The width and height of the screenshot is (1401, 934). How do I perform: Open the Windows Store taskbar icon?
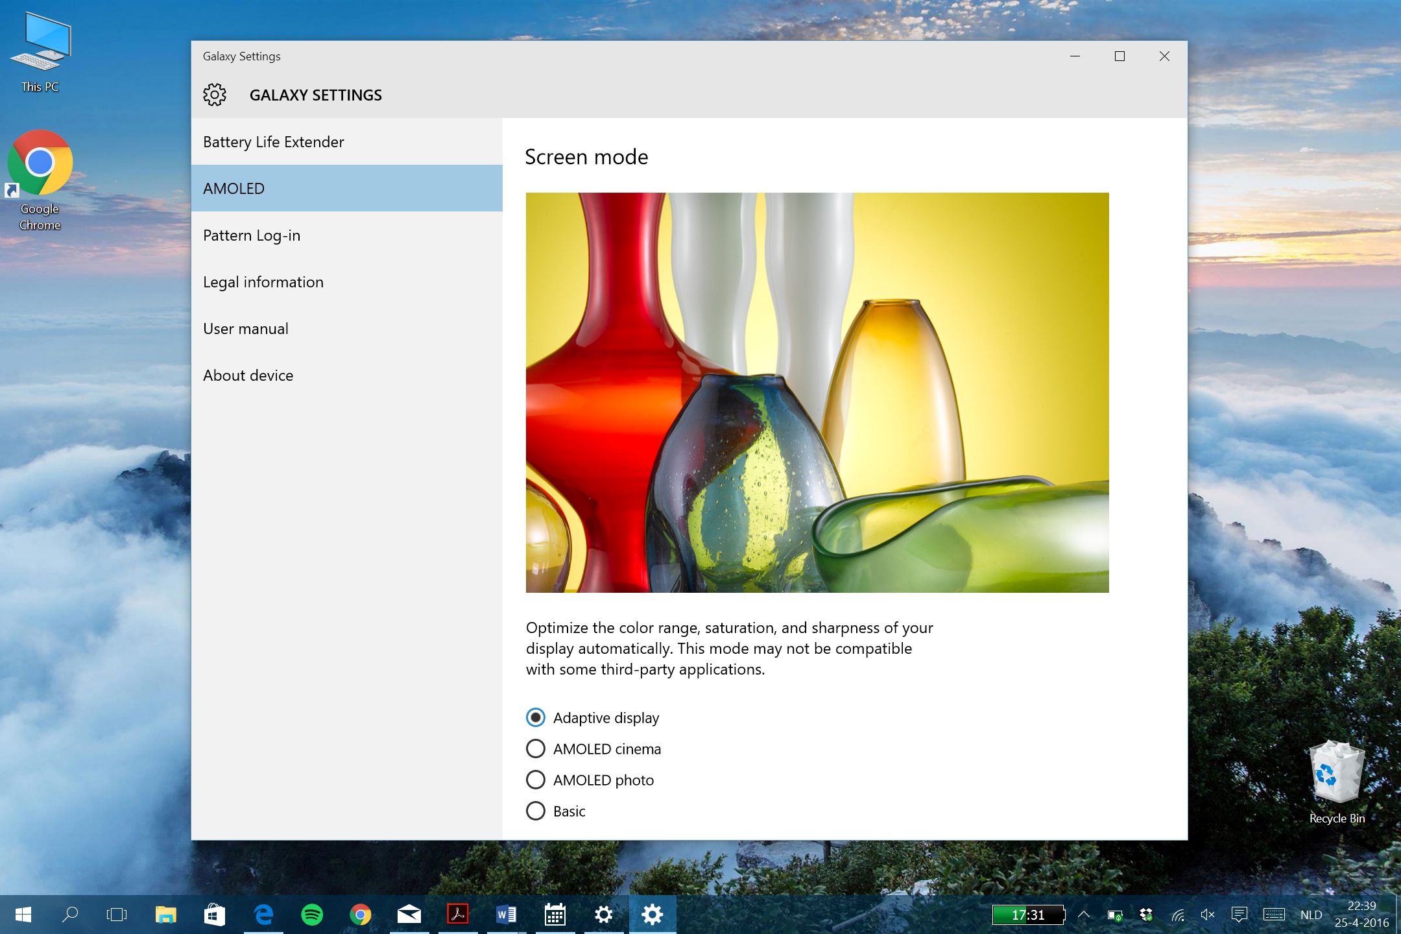[215, 915]
